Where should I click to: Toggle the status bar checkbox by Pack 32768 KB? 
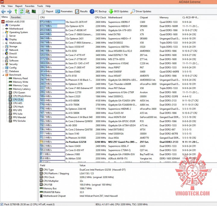[x=2, y=204]
